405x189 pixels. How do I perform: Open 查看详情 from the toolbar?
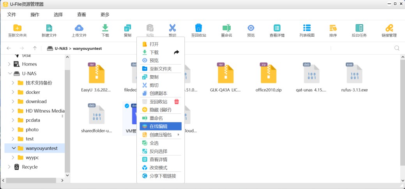click(277, 28)
